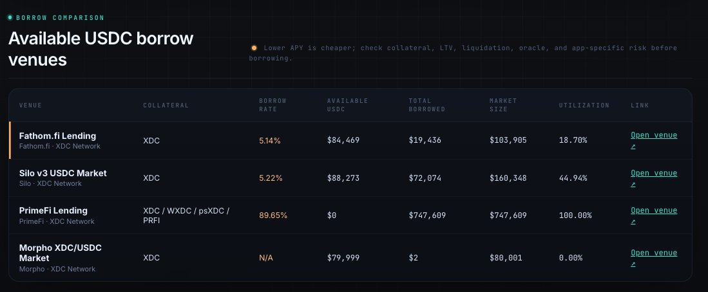
Task: Click the Silo v3 USDC Market name
Action: coord(62,173)
